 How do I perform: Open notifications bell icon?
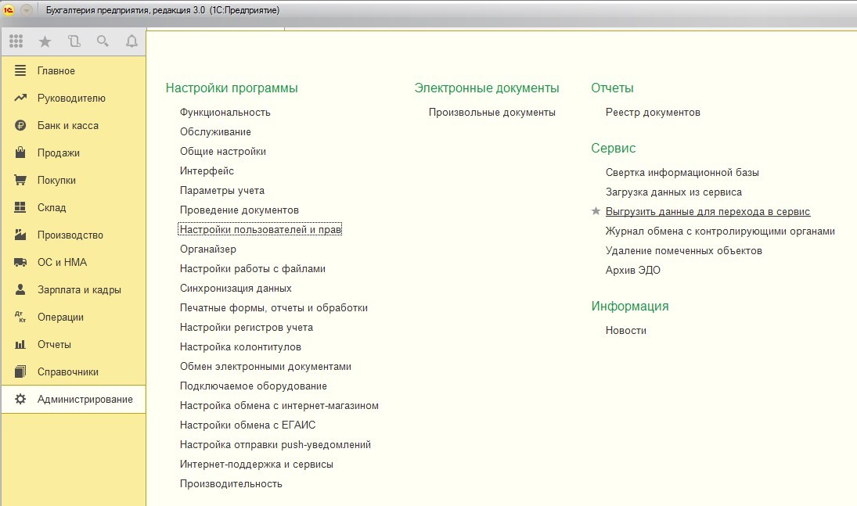131,41
